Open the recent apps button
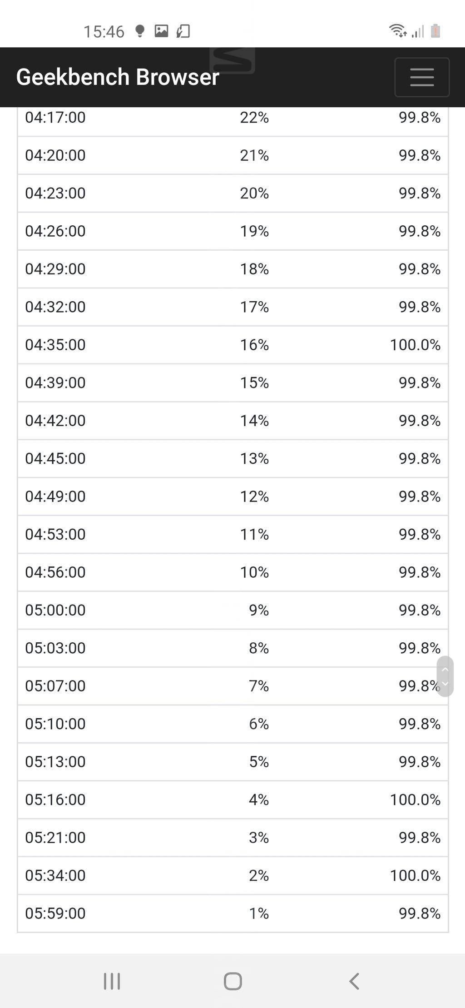The height and width of the screenshot is (1008, 465). click(112, 981)
